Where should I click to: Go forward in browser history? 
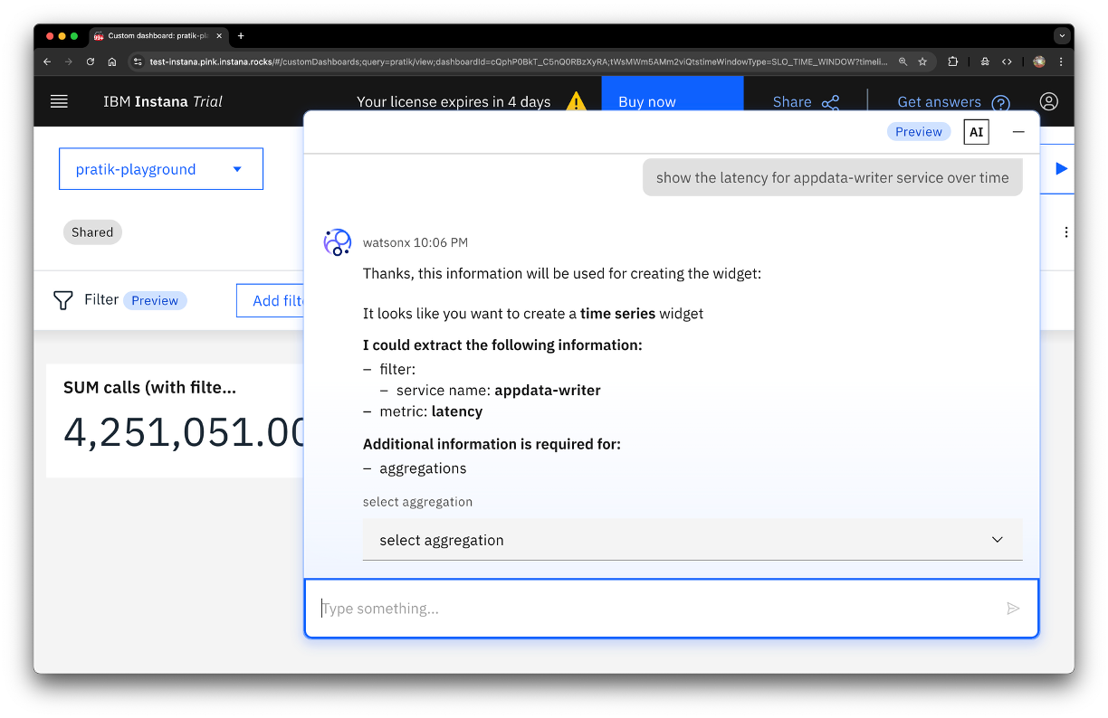(x=69, y=61)
